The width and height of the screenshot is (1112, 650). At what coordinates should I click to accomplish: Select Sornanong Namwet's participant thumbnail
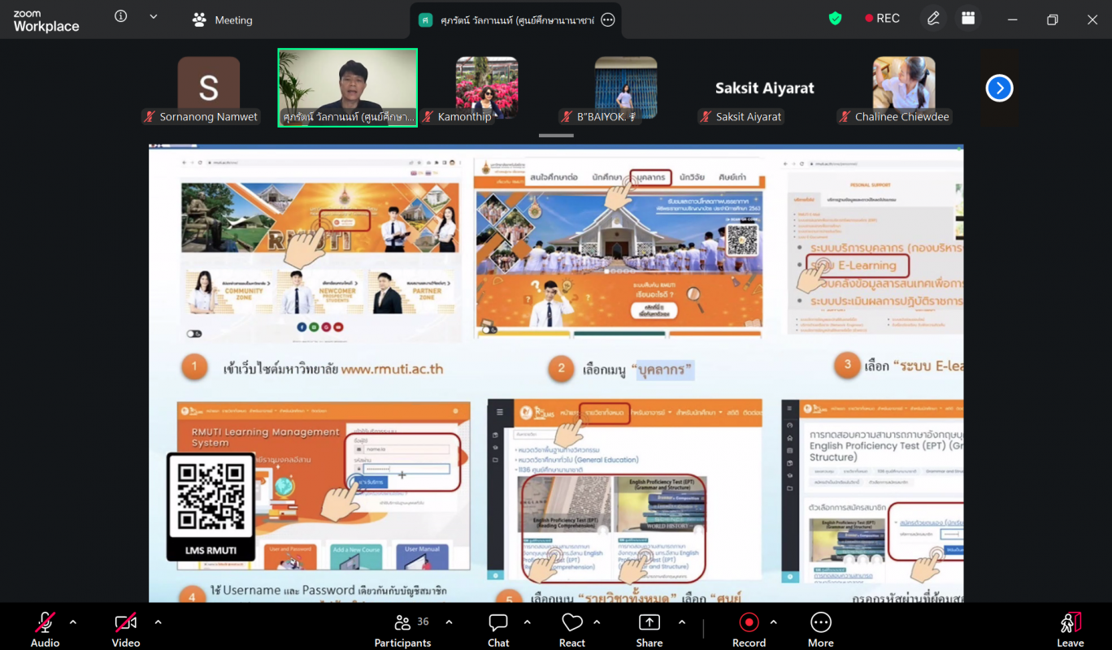click(209, 87)
